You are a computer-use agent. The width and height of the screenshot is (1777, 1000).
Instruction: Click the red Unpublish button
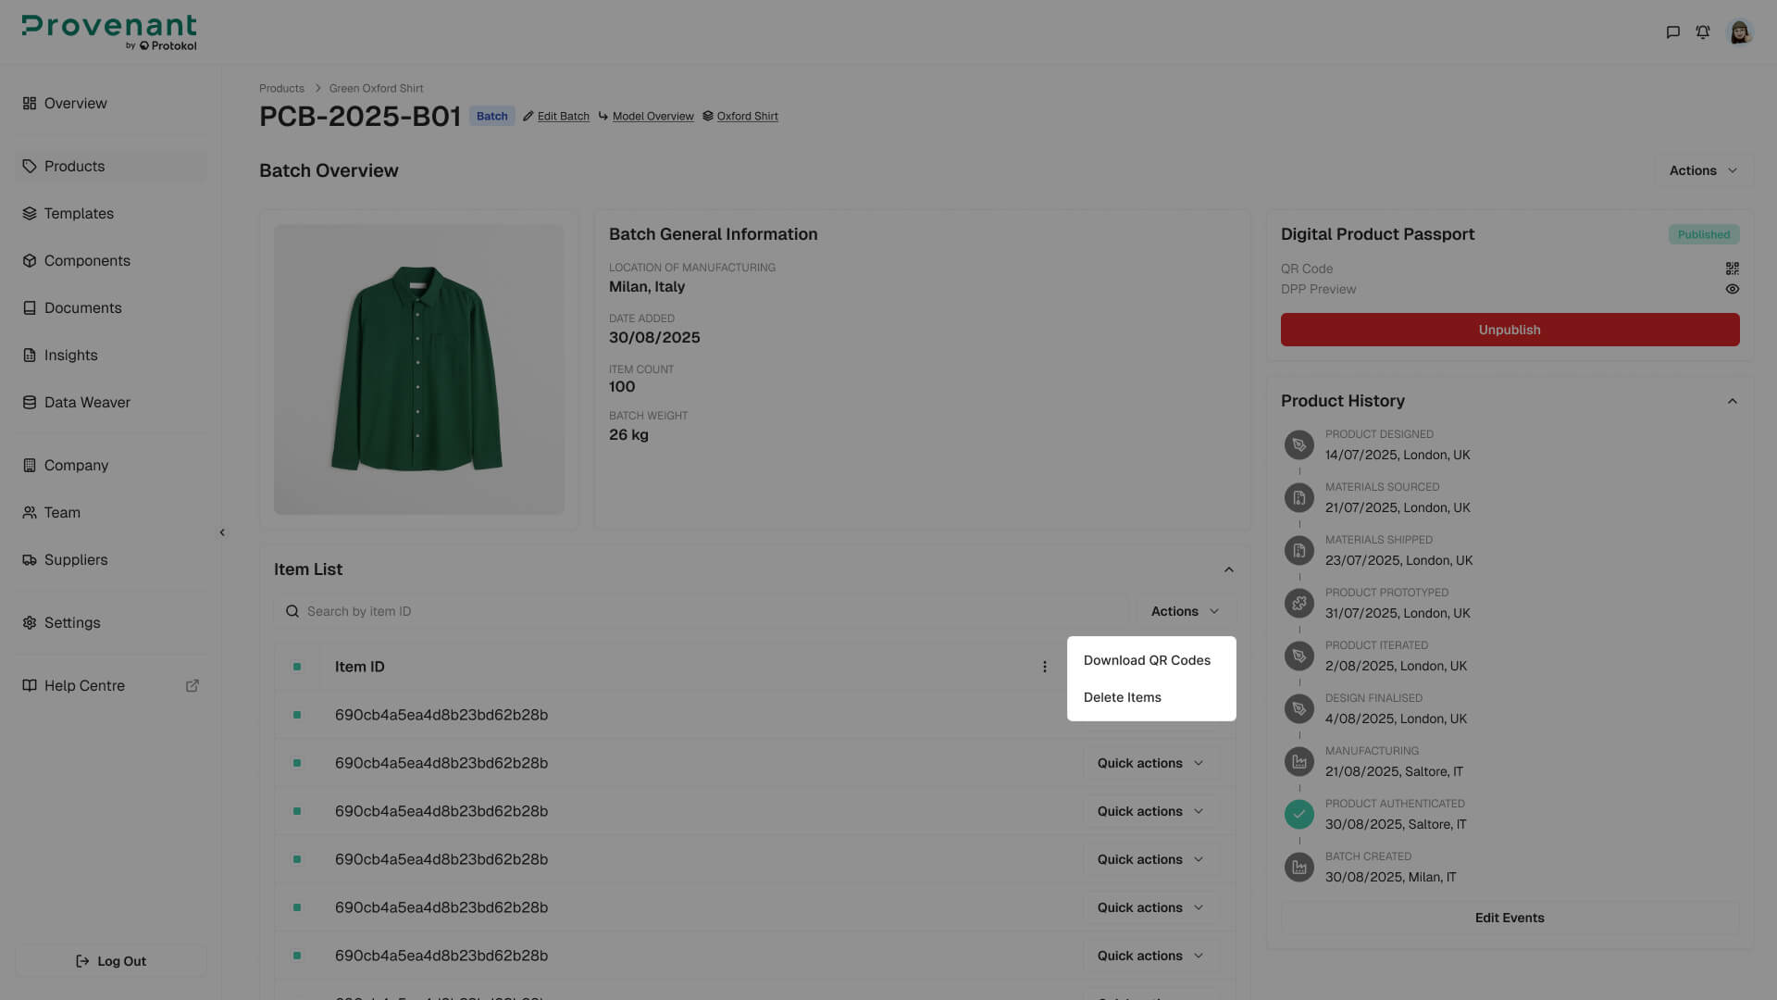[1510, 330]
